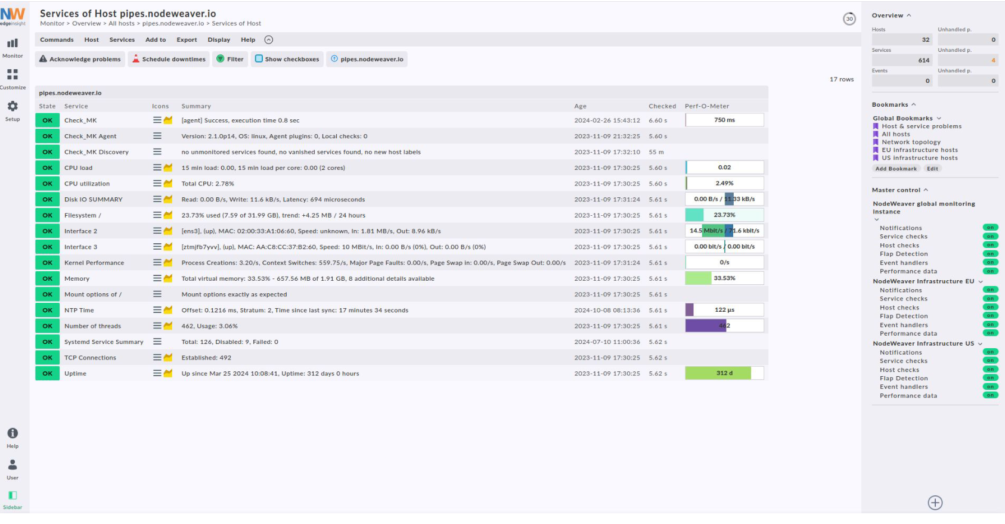
Task: Open graph icon for NTP Time
Action: click(x=168, y=310)
